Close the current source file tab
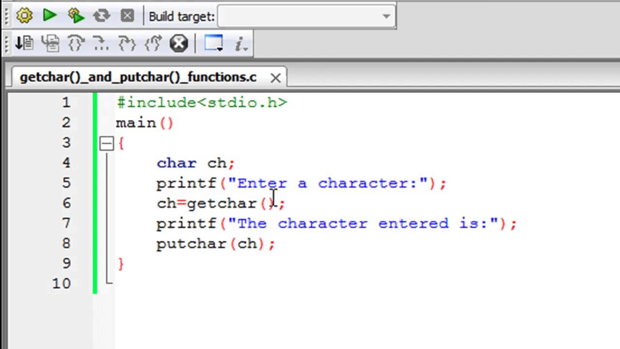The height and width of the screenshot is (349, 620). click(275, 77)
